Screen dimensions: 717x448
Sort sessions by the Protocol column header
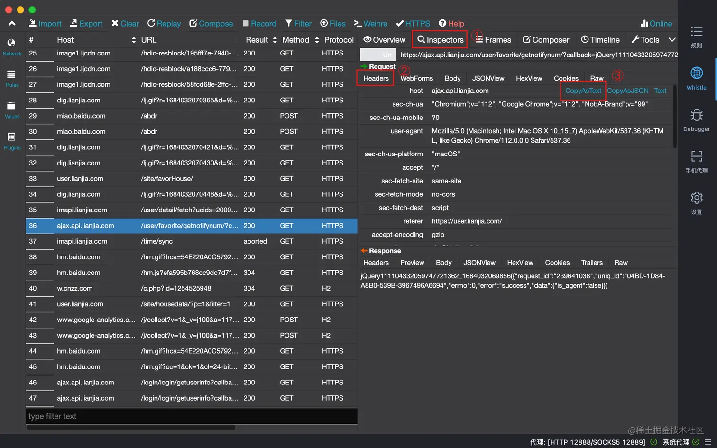[x=339, y=40]
